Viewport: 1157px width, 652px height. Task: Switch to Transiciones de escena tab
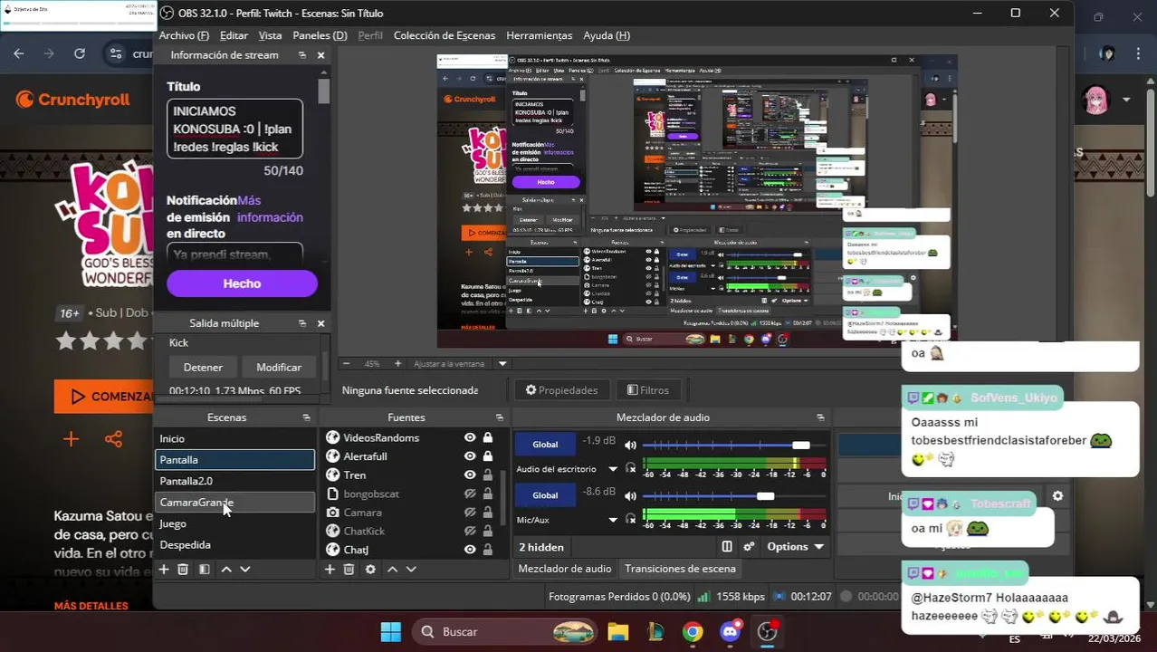coord(680,569)
